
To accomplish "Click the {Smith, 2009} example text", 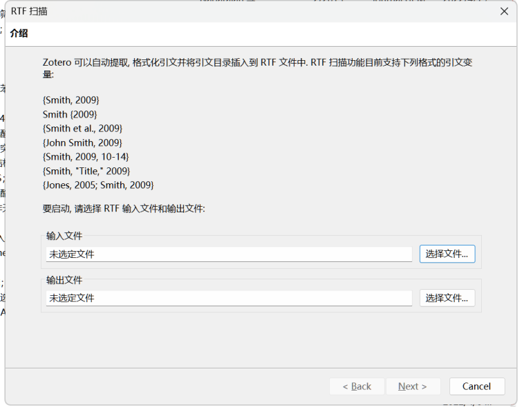I will (71, 101).
